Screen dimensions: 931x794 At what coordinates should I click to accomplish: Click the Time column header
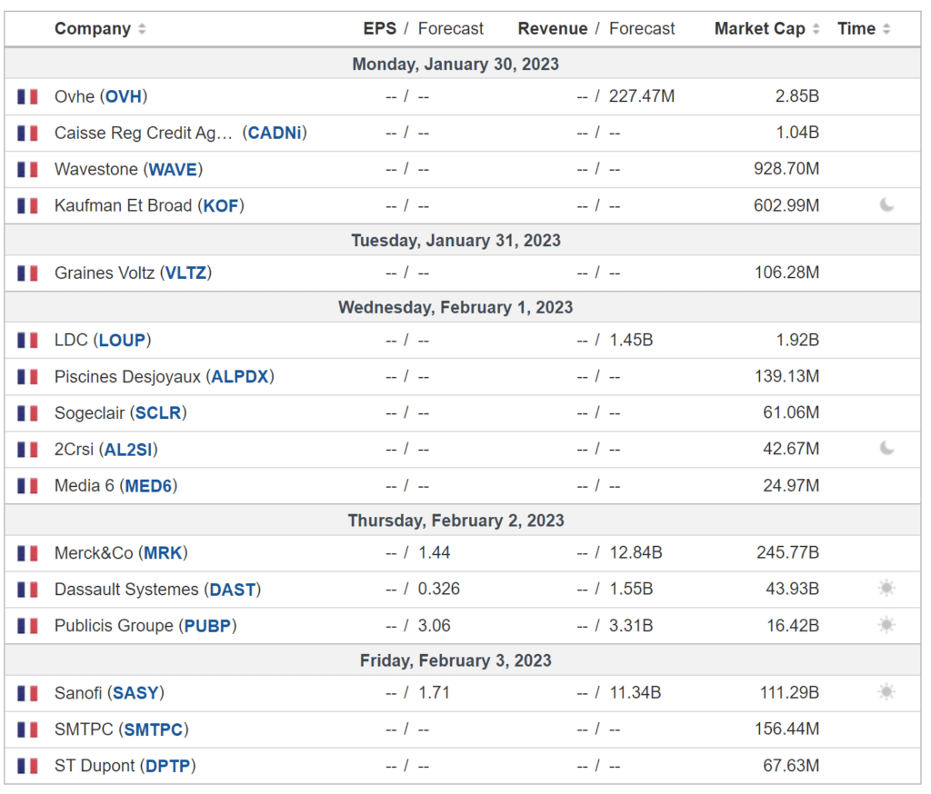pos(856,28)
